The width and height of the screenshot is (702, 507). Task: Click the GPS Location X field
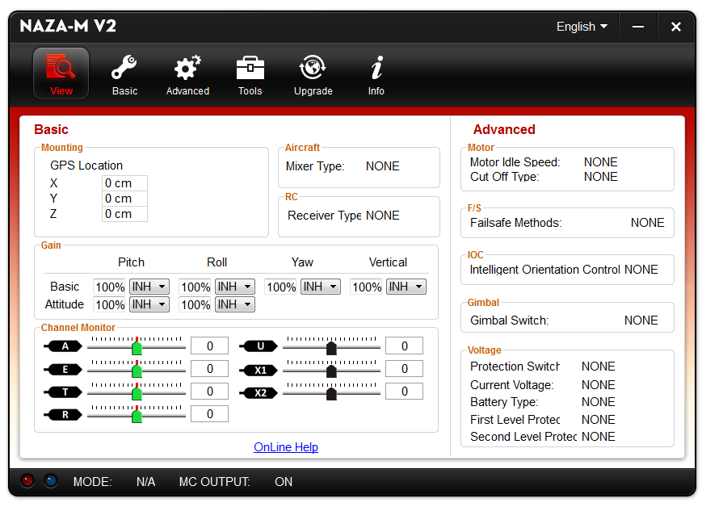point(124,183)
